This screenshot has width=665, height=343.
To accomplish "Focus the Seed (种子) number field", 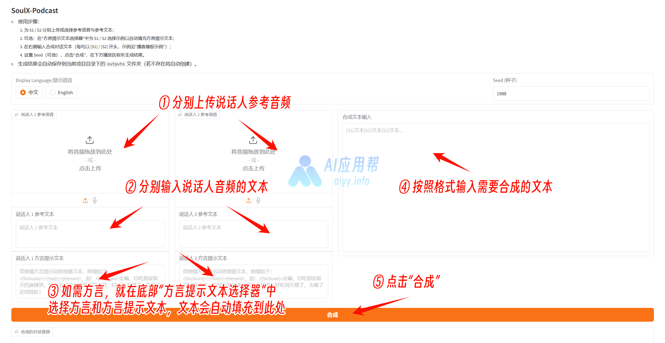I will 571,94.
